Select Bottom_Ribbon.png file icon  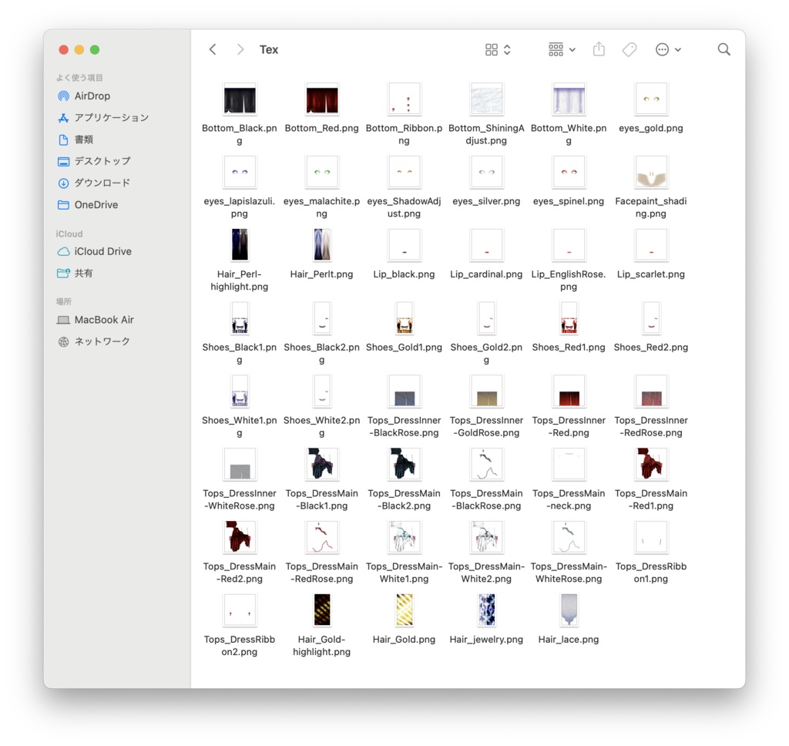(x=404, y=99)
